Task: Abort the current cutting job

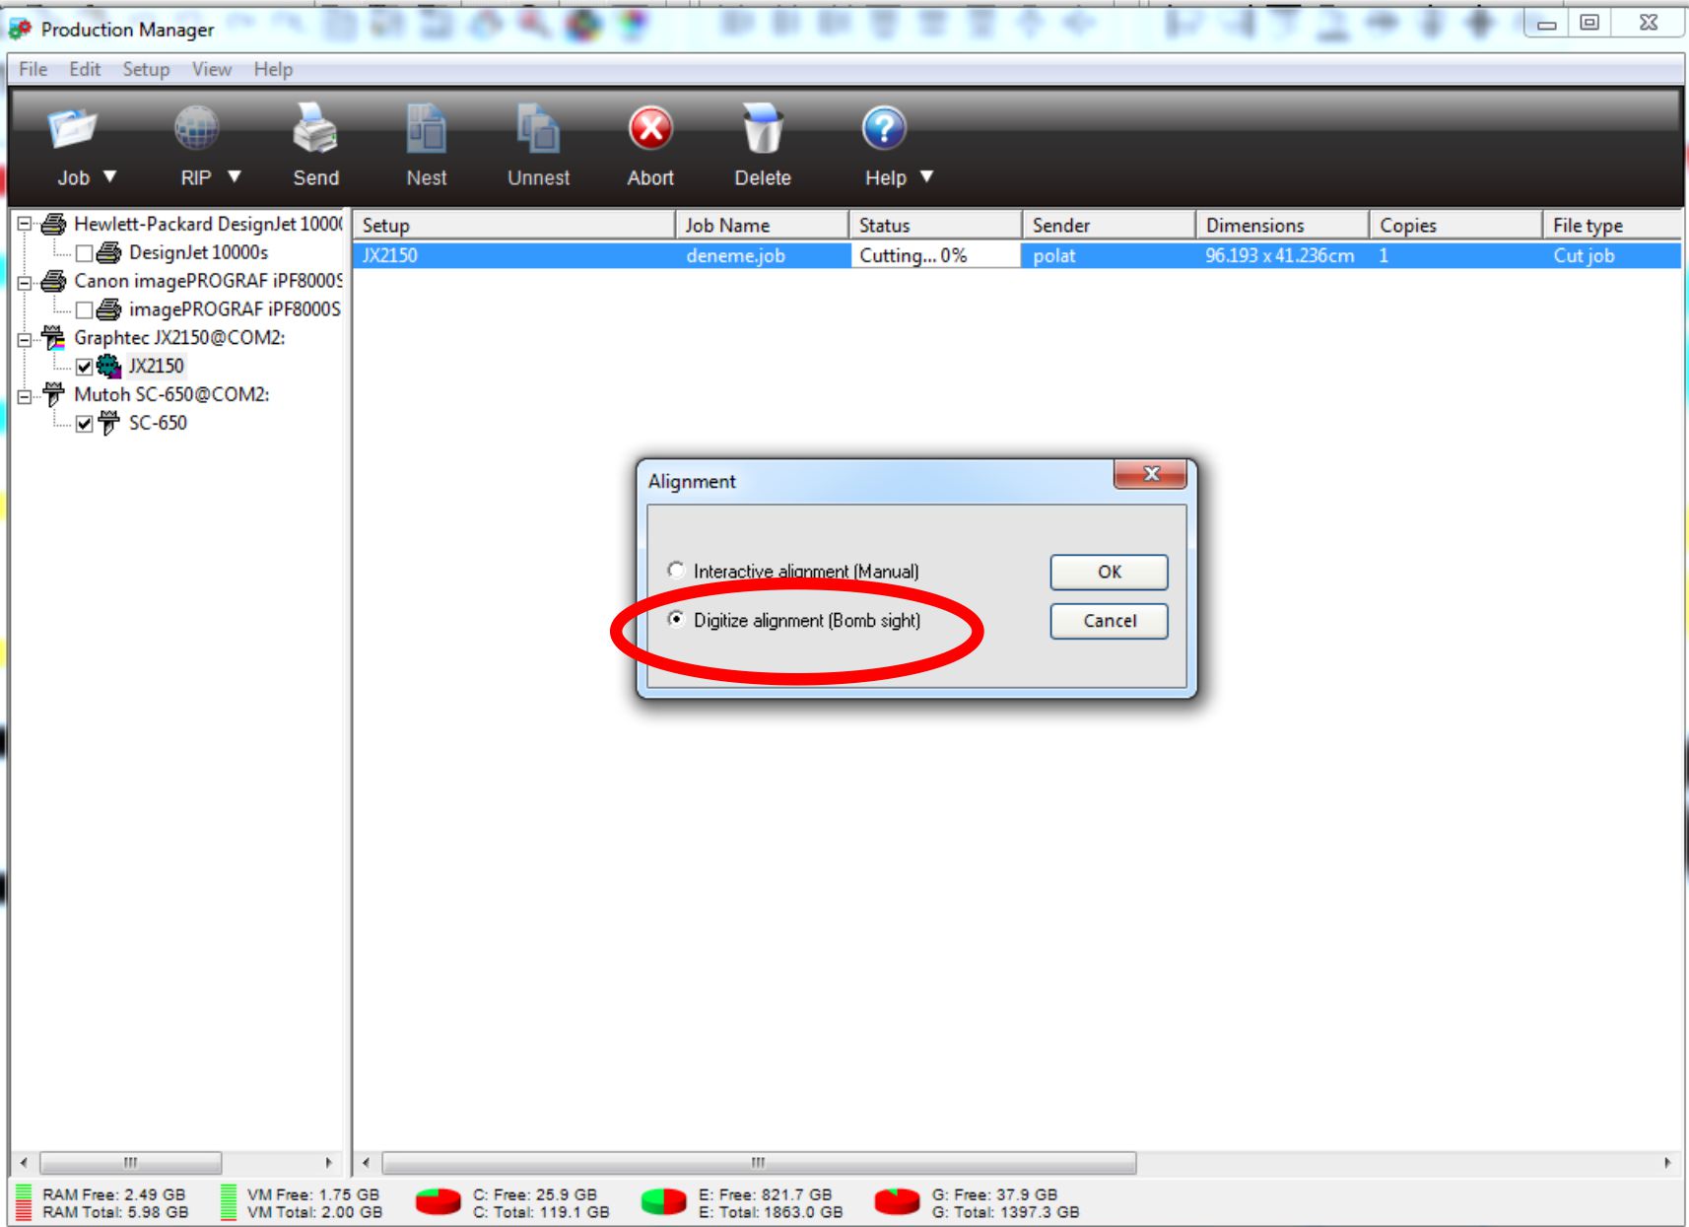Action: [x=650, y=129]
